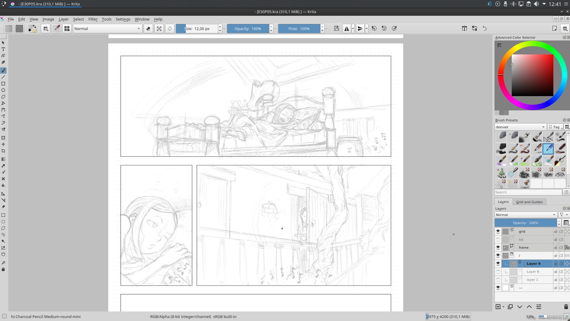Screen dimensions: 570x321
Task: Open the brush blending mode dropdown
Action: tap(107, 29)
